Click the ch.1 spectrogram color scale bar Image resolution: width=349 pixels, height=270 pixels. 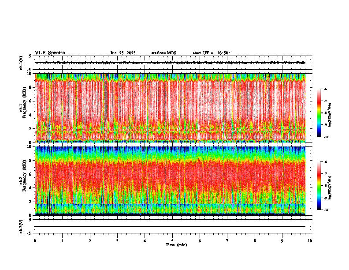click(319, 113)
